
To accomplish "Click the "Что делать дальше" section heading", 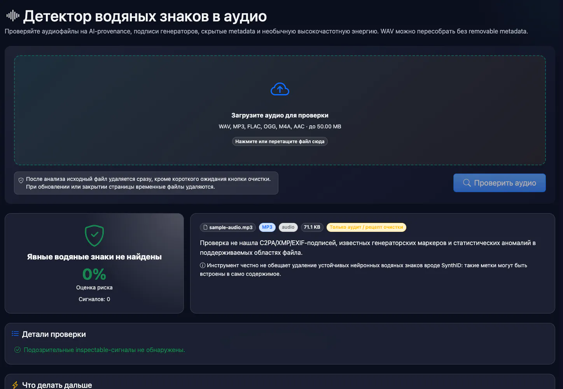I will 57,385.
